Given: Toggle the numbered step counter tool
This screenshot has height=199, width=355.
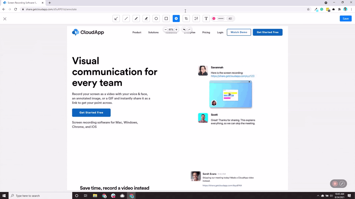Looking at the screenshot, I should coord(176,19).
